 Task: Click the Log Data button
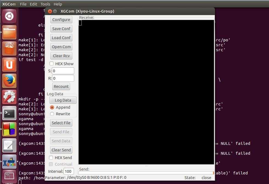click(63, 100)
